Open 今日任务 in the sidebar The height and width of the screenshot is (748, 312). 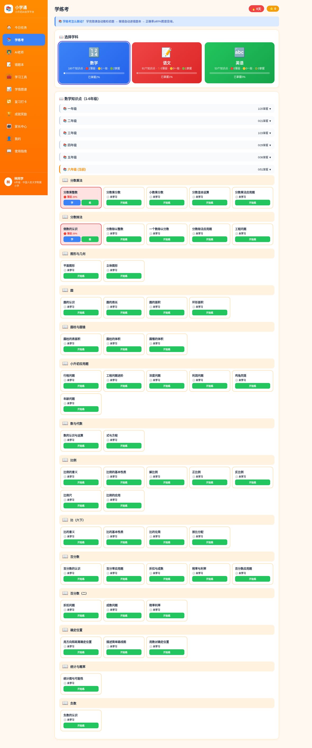click(x=24, y=28)
